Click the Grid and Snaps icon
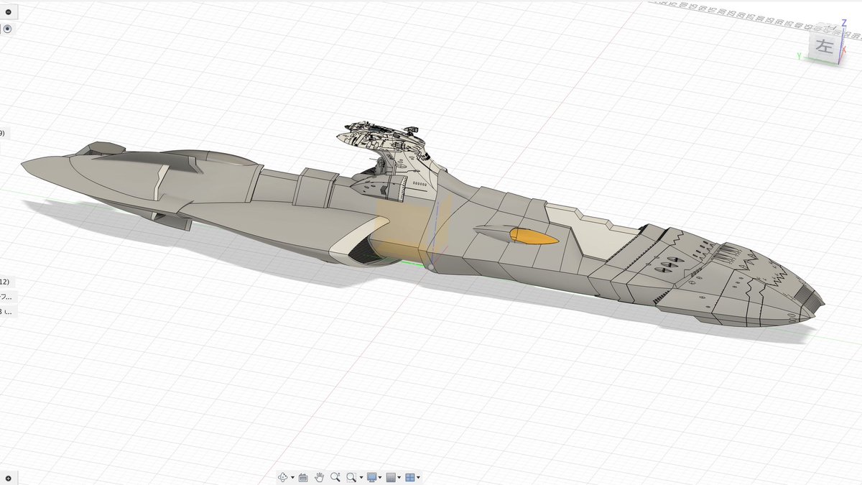The image size is (862, 485). click(391, 477)
